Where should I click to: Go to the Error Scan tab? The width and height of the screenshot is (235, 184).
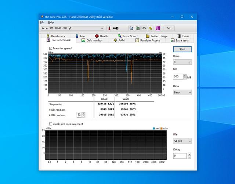127,36
